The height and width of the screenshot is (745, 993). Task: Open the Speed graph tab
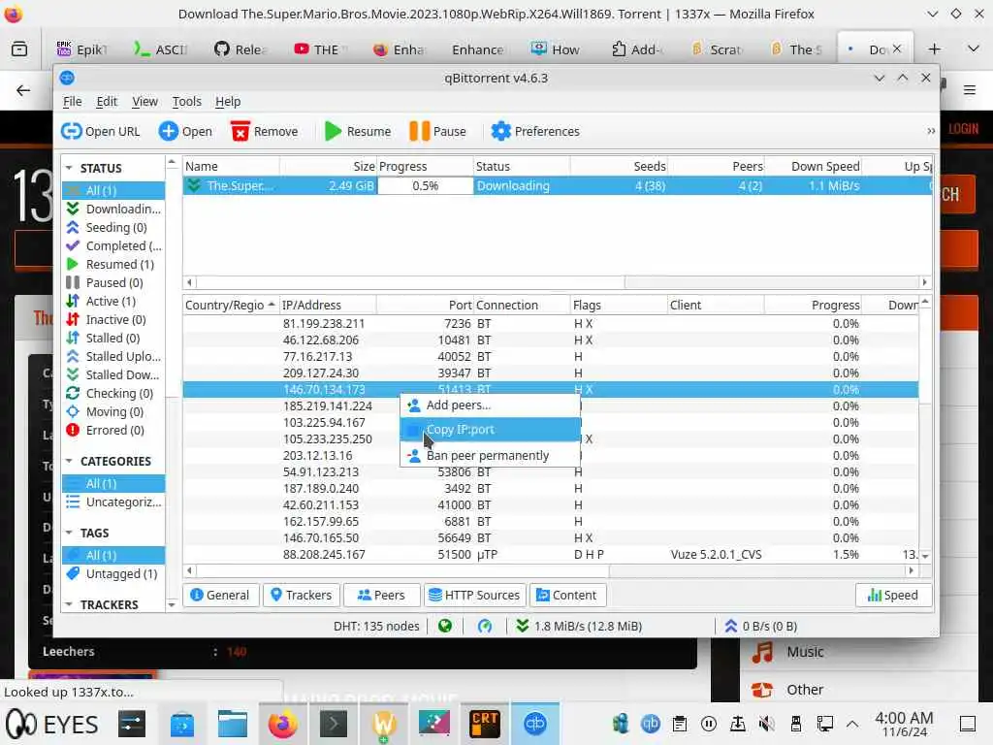pyautogui.click(x=893, y=595)
